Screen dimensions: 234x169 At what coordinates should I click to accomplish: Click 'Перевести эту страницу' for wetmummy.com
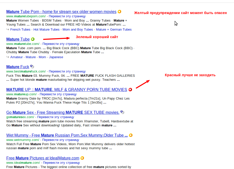coord(61,140)
